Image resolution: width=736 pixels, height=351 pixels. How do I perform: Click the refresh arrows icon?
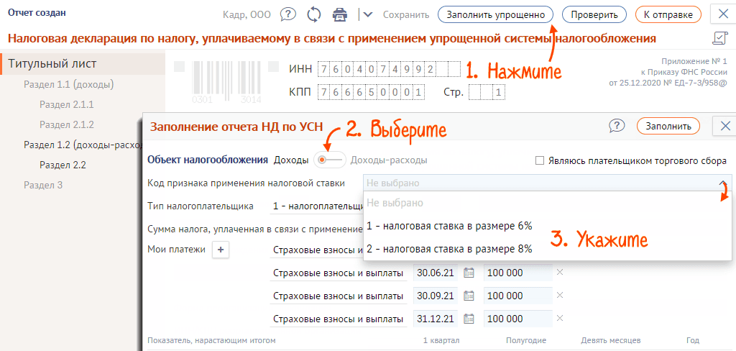point(313,14)
